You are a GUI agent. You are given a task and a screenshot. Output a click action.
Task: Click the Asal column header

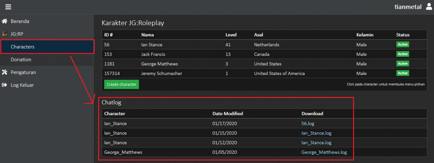point(259,35)
